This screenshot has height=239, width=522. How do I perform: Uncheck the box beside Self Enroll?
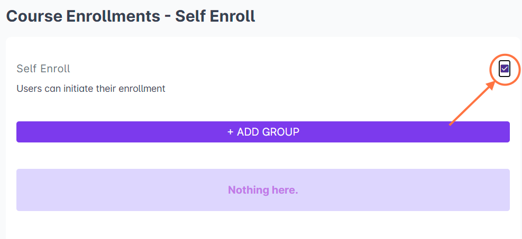point(505,69)
